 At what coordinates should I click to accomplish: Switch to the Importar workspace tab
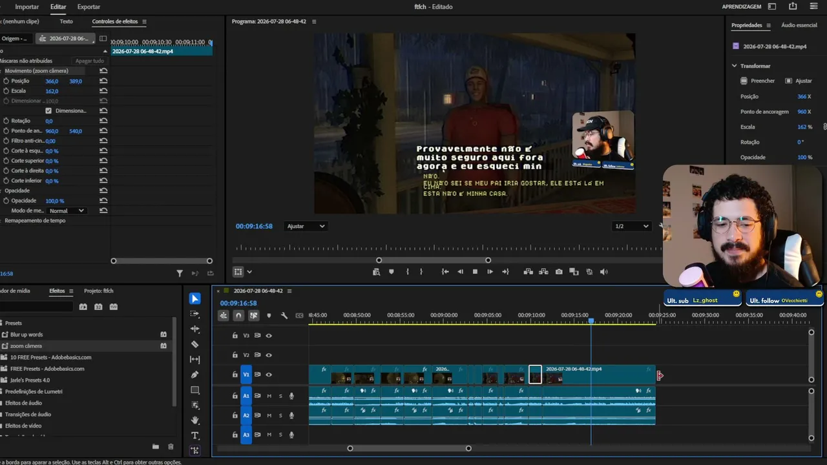27,6
